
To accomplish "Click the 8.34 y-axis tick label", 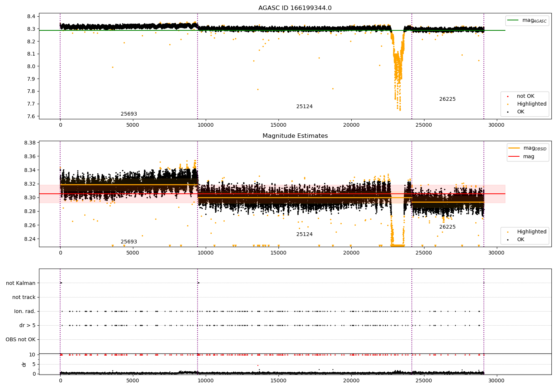I will click(x=30, y=170).
